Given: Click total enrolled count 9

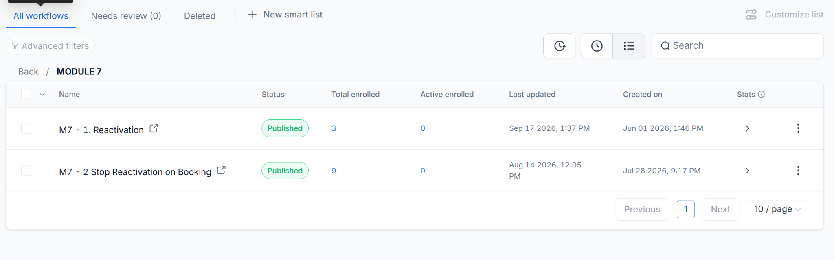Looking at the screenshot, I should click(x=334, y=171).
